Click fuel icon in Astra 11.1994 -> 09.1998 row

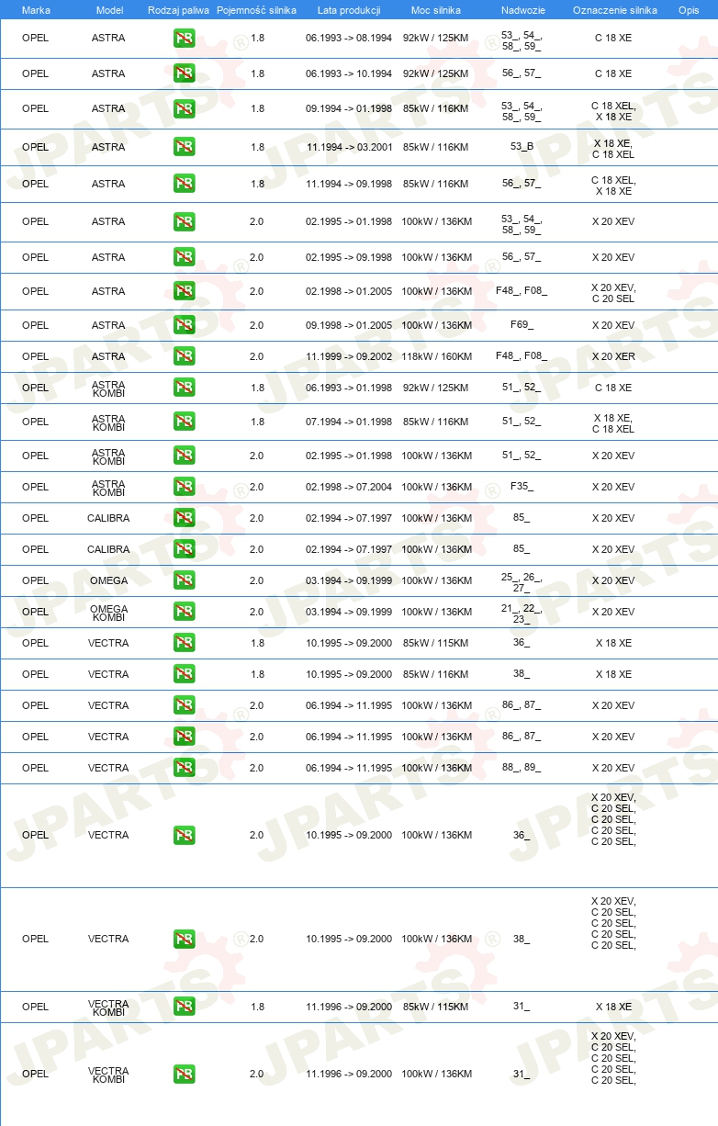[x=184, y=184]
